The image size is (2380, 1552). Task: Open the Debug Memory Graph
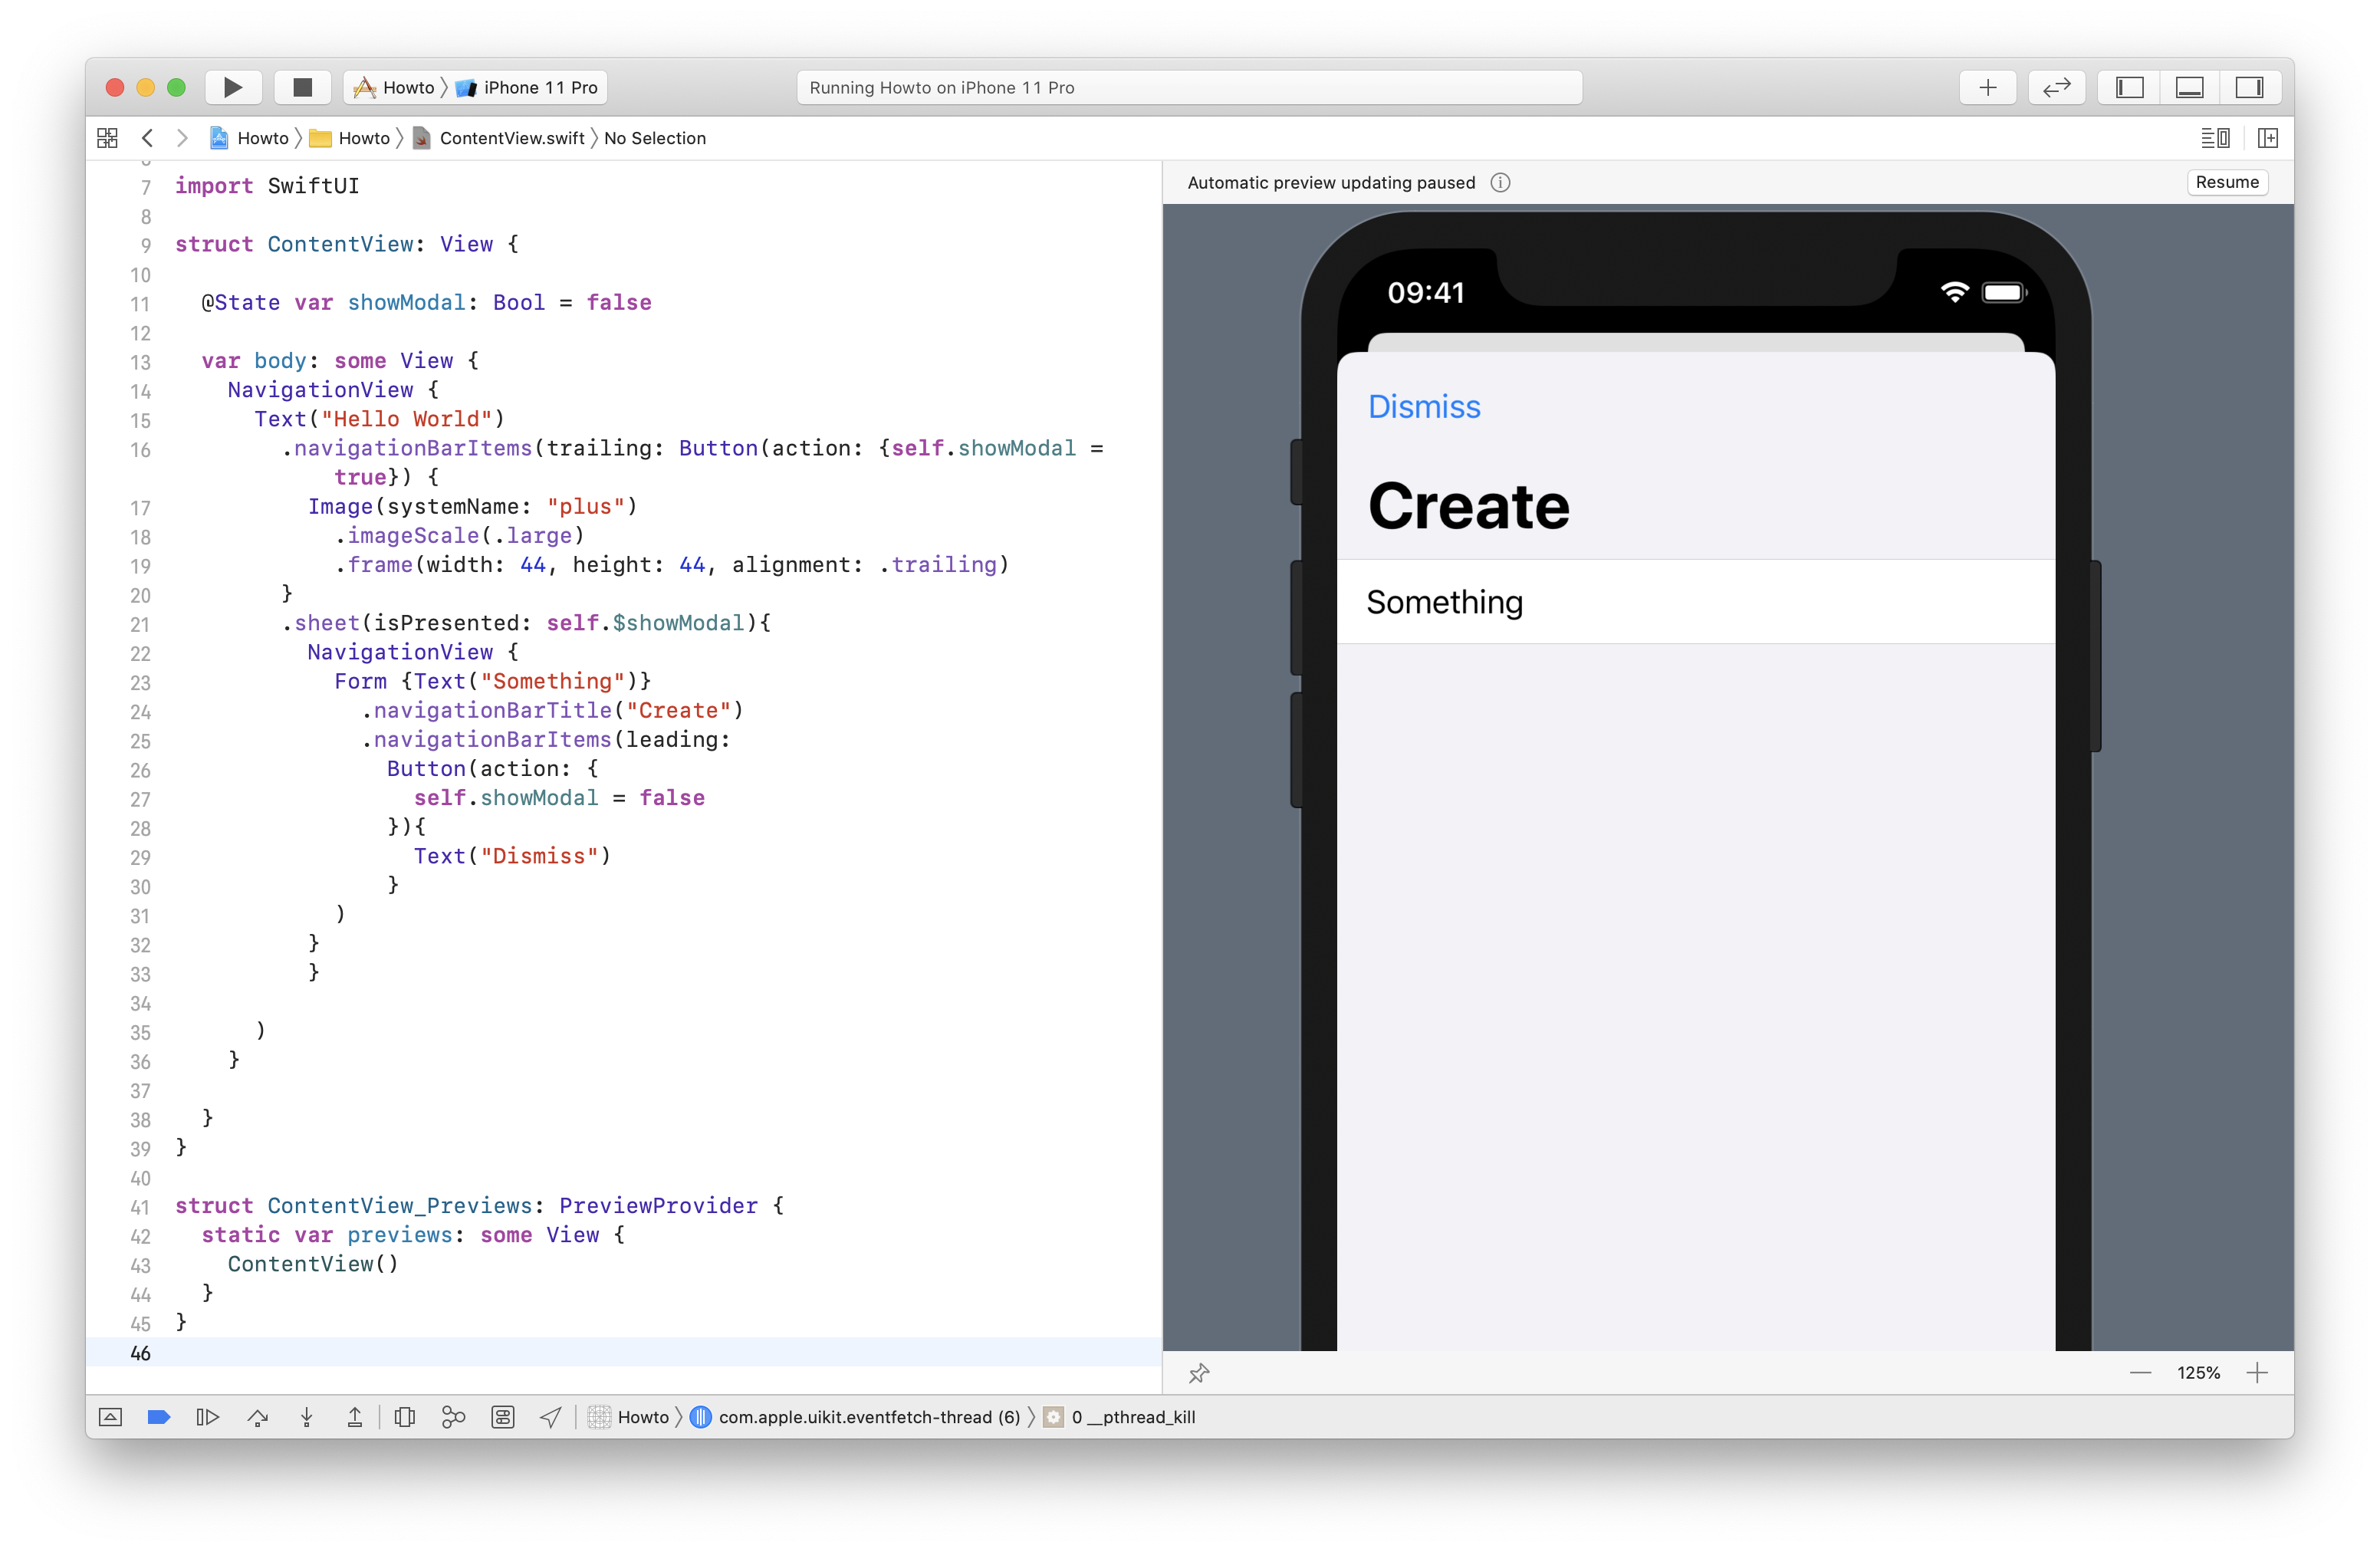tap(453, 1417)
